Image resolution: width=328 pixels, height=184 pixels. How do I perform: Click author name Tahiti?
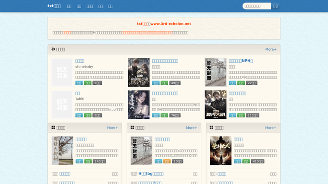click(80, 99)
